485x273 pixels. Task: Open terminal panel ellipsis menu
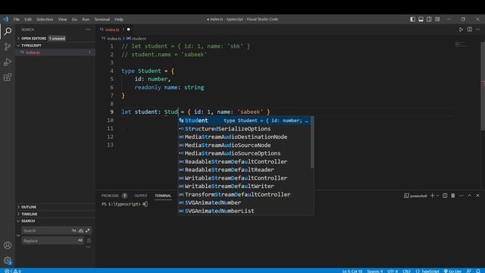(x=462, y=196)
